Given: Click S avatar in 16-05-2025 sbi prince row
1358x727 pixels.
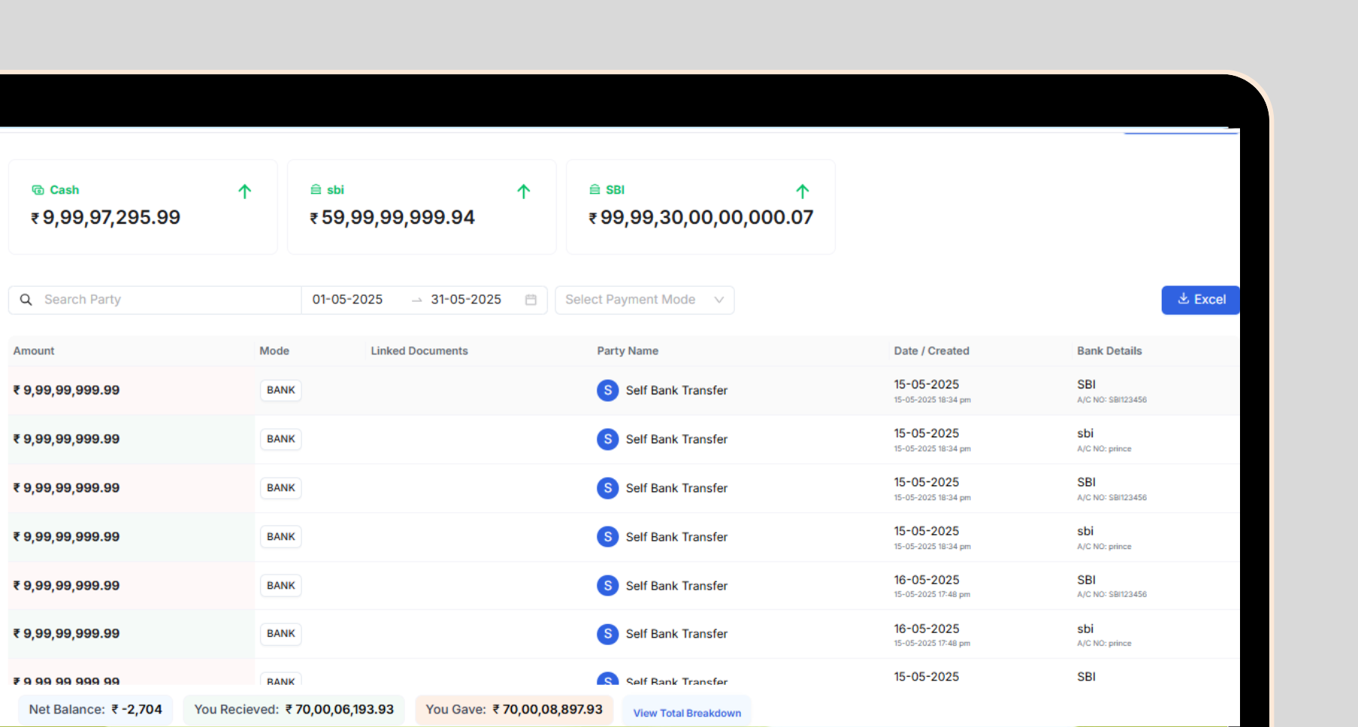Looking at the screenshot, I should 607,634.
